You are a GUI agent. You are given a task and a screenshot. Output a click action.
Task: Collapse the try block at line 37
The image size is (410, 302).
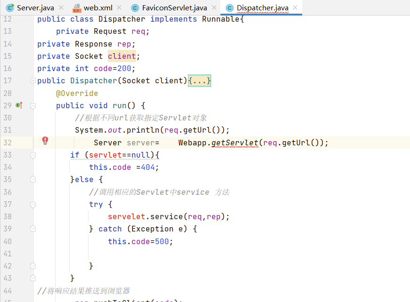click(33, 205)
